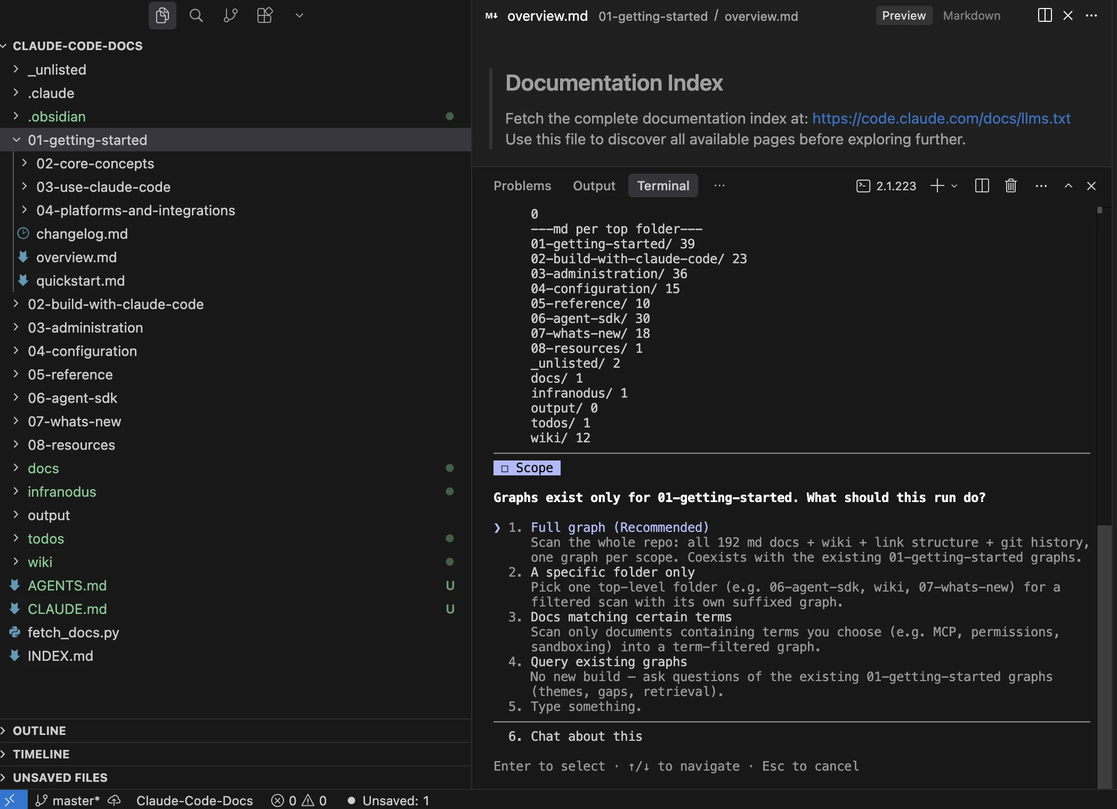Collapse the CLAUDE-CODE-DOCS root folder
Screen dimensions: 1117x809
point(236,46)
